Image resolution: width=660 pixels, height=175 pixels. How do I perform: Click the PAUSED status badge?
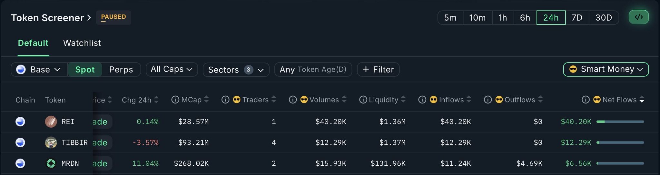(113, 17)
